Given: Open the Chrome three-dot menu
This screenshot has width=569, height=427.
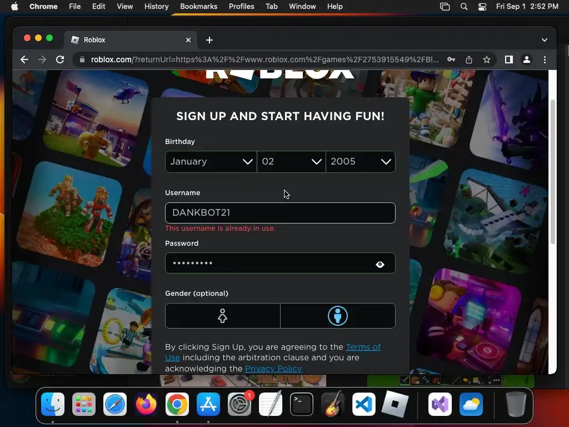Looking at the screenshot, I should pos(545,59).
